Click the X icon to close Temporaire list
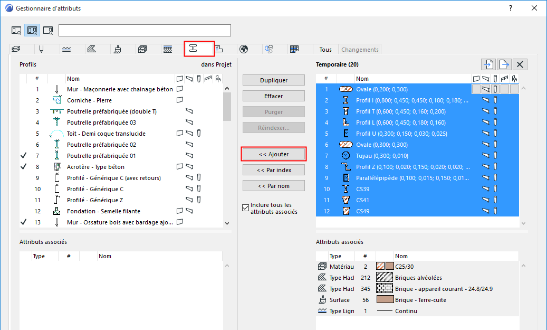This screenshot has width=547, height=330. (x=520, y=64)
